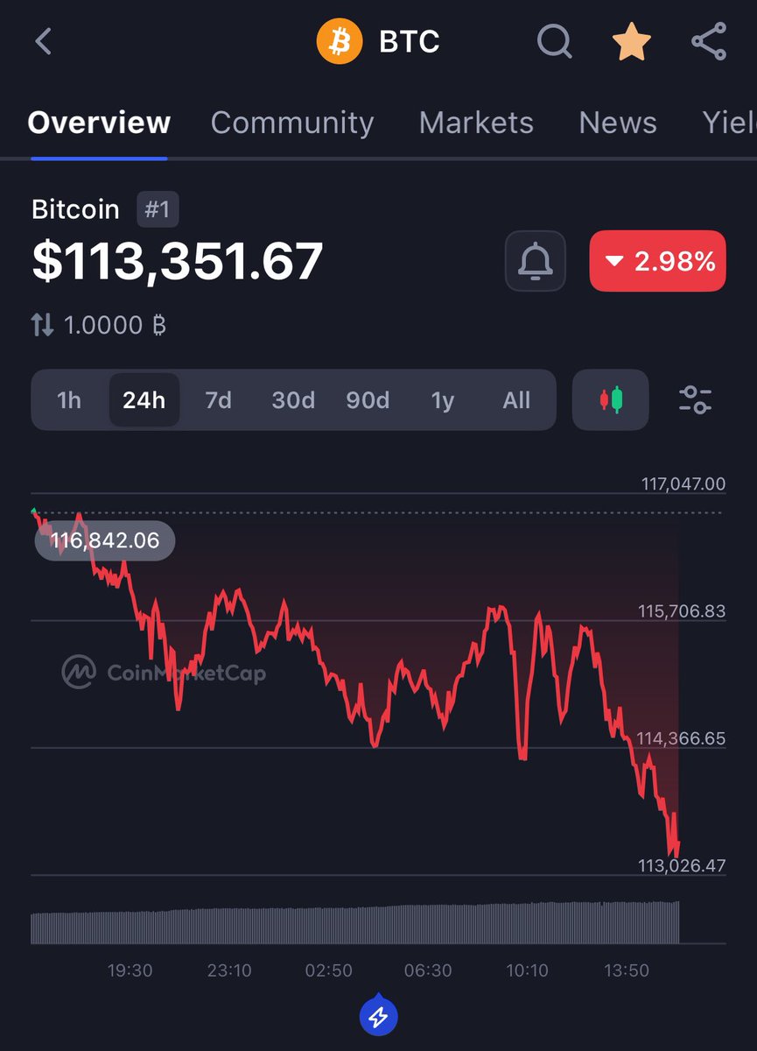Tap the orange Bitcoin logo
Screen dimensions: 757x1051
tap(340, 42)
